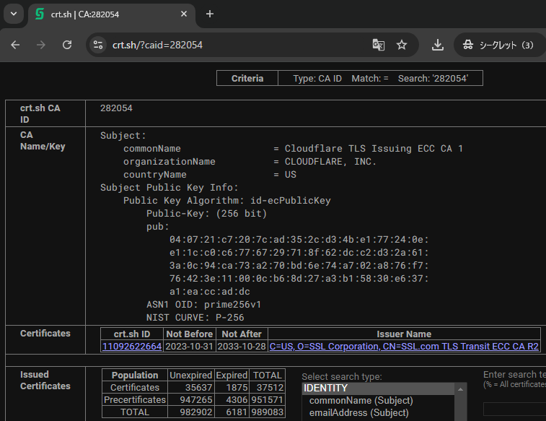Select "Search: '282054'" criteria text
This screenshot has width=546, height=421.
[433, 79]
